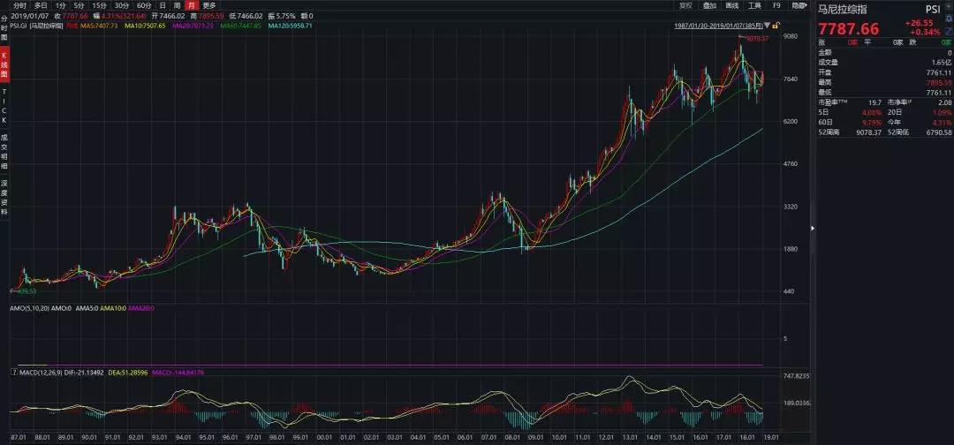This screenshot has height=445, width=954.
Task: Click the DEA:51.28596 value
Action: pyautogui.click(x=128, y=372)
